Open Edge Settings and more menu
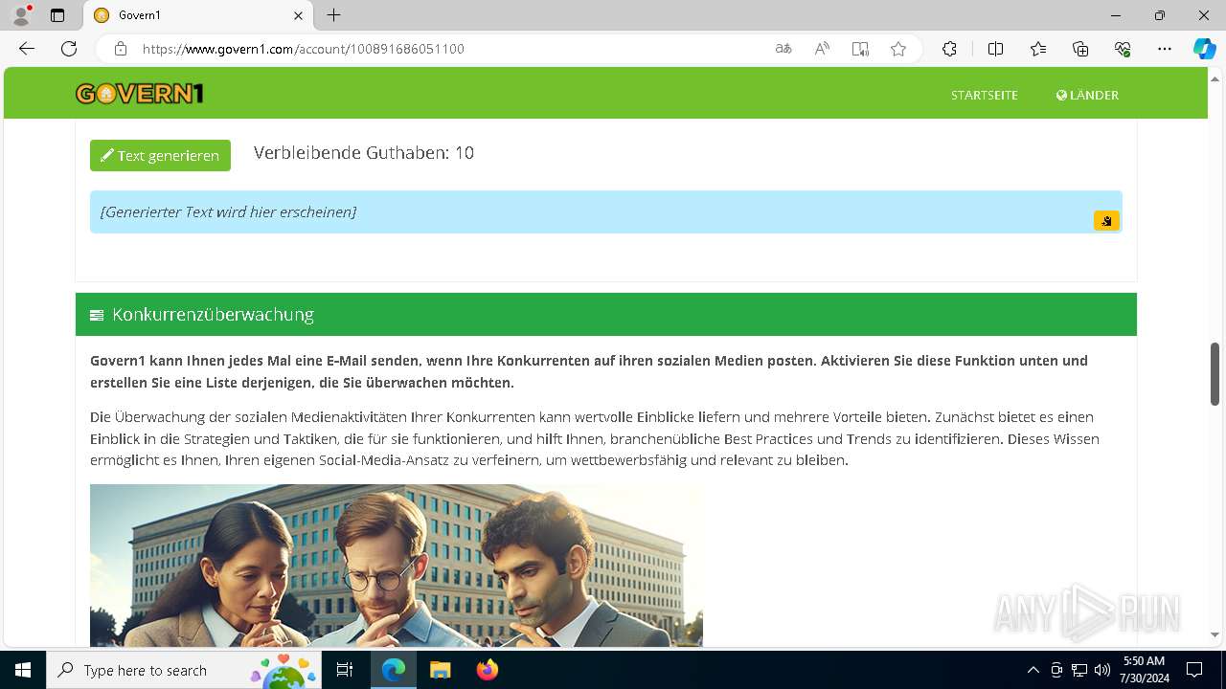Image resolution: width=1226 pixels, height=689 pixels. tap(1165, 49)
